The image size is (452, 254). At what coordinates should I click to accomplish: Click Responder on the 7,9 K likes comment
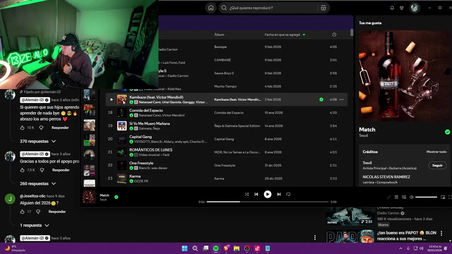(x=61, y=170)
